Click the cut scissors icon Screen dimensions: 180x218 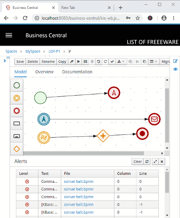pyautogui.click(x=138, y=62)
